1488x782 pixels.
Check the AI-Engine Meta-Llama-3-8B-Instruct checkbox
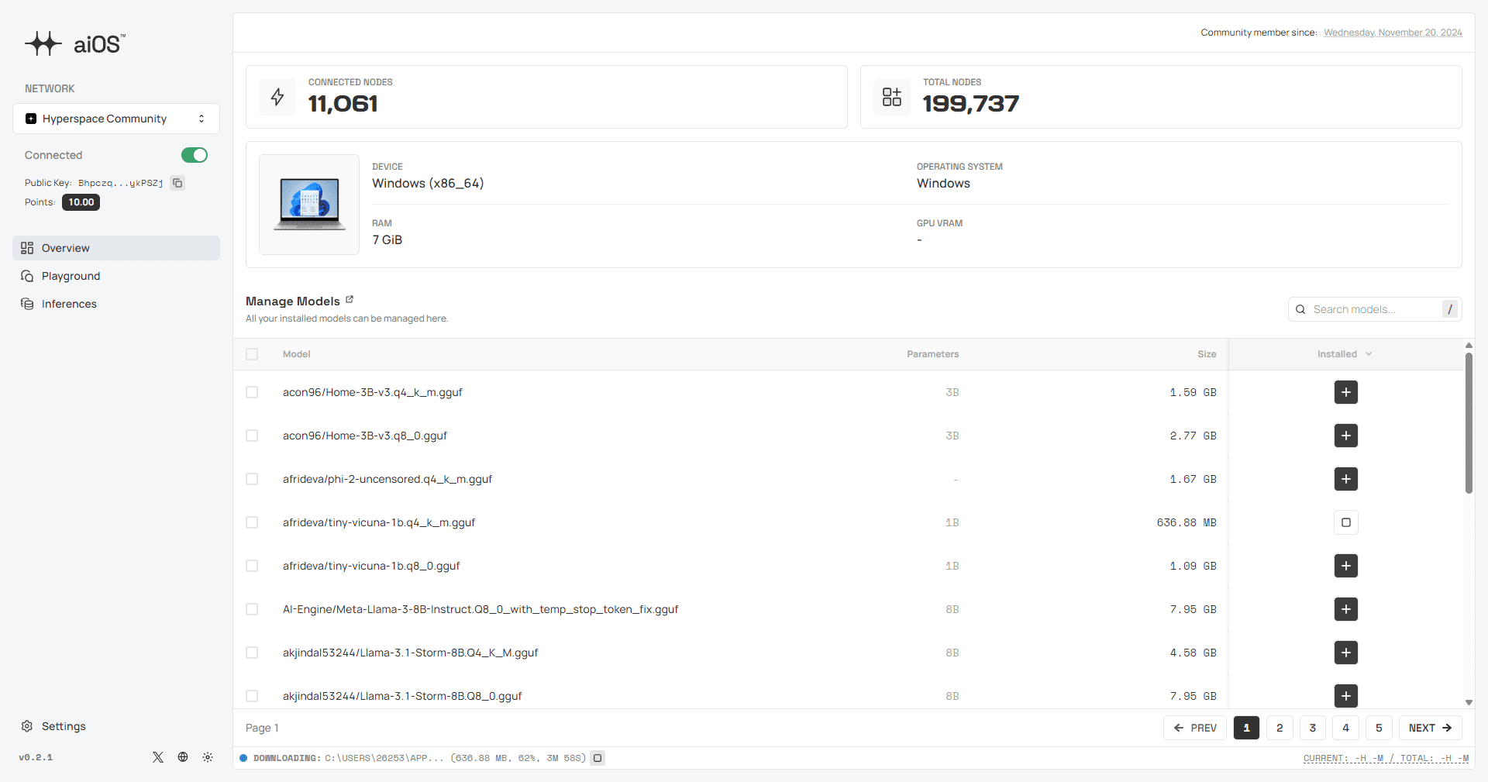tap(252, 609)
